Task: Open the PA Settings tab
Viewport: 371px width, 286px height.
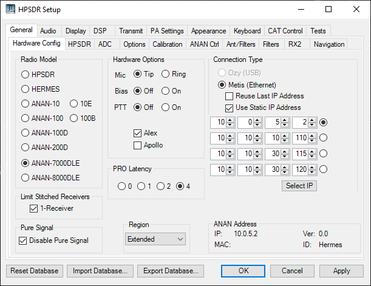Action: click(167, 31)
